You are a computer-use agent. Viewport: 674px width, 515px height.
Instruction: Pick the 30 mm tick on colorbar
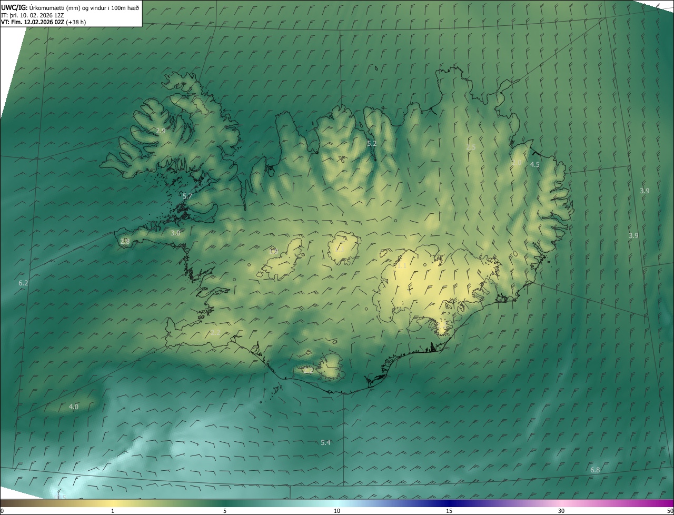click(x=561, y=511)
